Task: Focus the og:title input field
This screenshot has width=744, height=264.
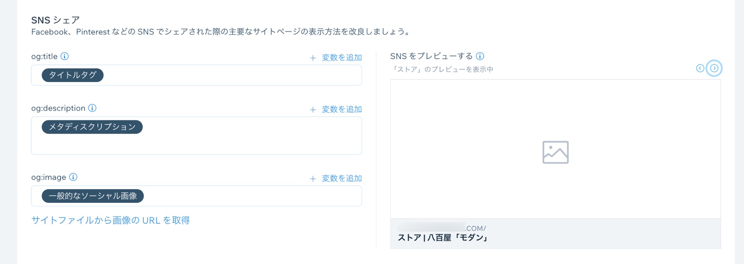Action: (233, 75)
